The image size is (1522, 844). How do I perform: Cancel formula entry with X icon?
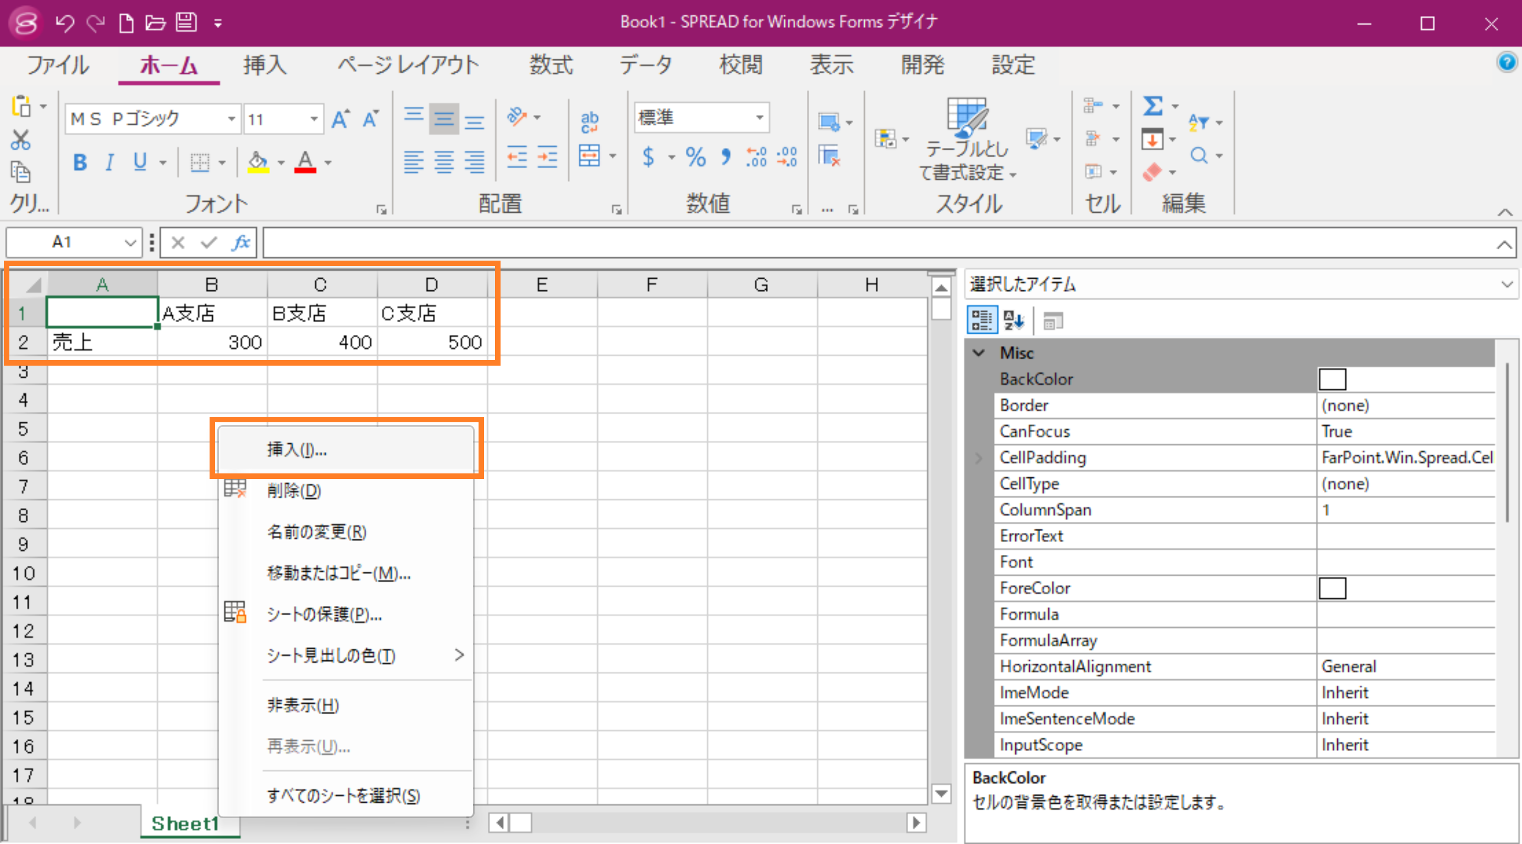(178, 242)
